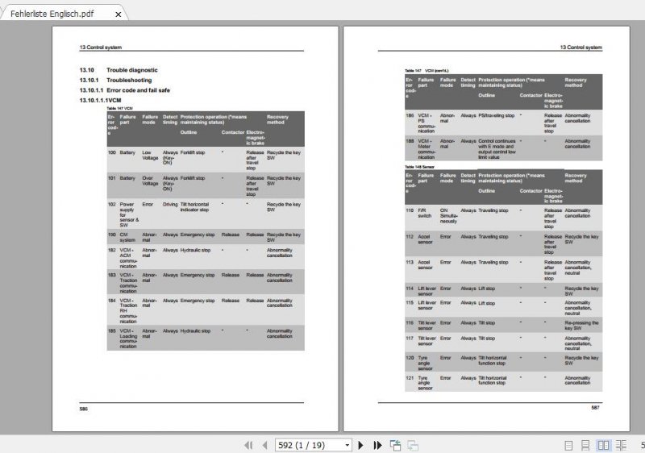Click the '13.10.1.1.1VCM' heading
The image size is (645, 453).
pos(100,100)
